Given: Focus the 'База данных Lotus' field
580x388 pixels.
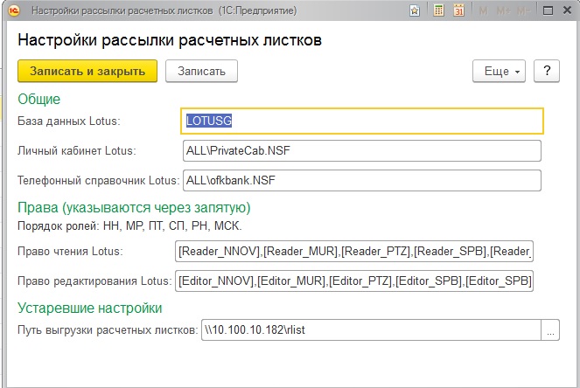Looking at the screenshot, I should pyautogui.click(x=362, y=121).
